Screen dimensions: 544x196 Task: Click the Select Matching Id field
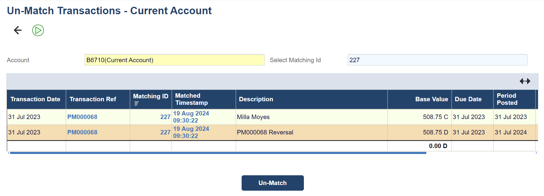click(437, 60)
